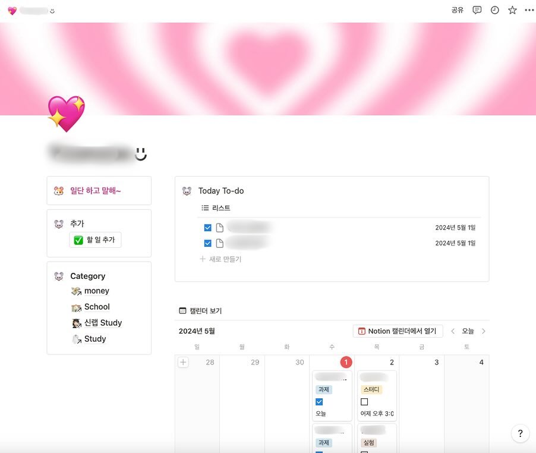Click the 공유 share button
Image resolution: width=536 pixels, height=453 pixels.
click(x=457, y=10)
